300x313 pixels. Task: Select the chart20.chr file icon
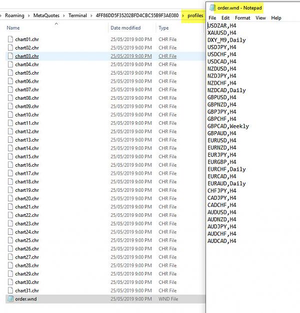pos(10,198)
